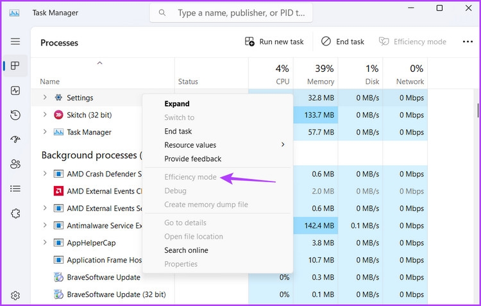Sort by the CPU column header

271,73
